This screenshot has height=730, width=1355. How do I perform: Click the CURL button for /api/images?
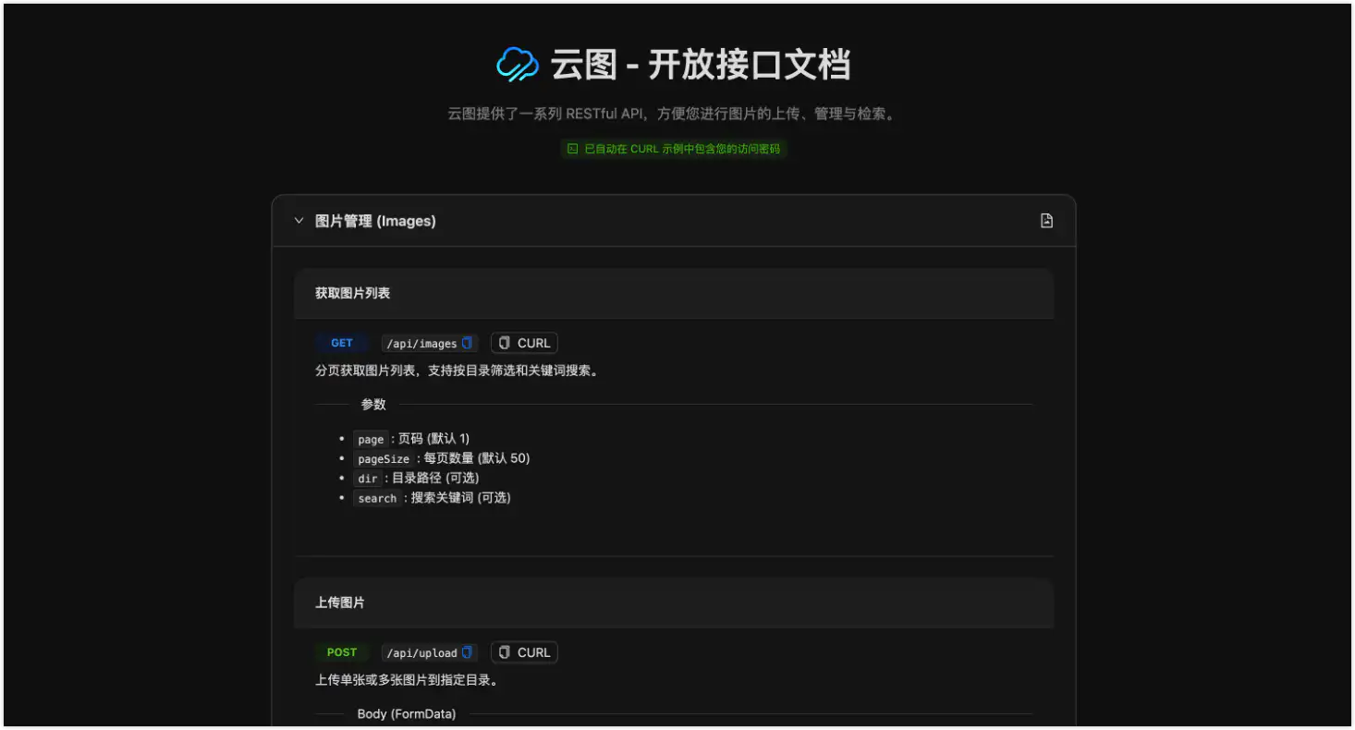pos(524,342)
